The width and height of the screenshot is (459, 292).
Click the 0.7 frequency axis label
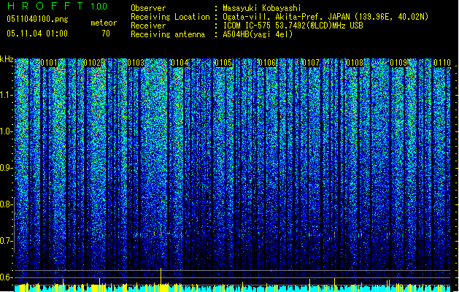click(6, 241)
